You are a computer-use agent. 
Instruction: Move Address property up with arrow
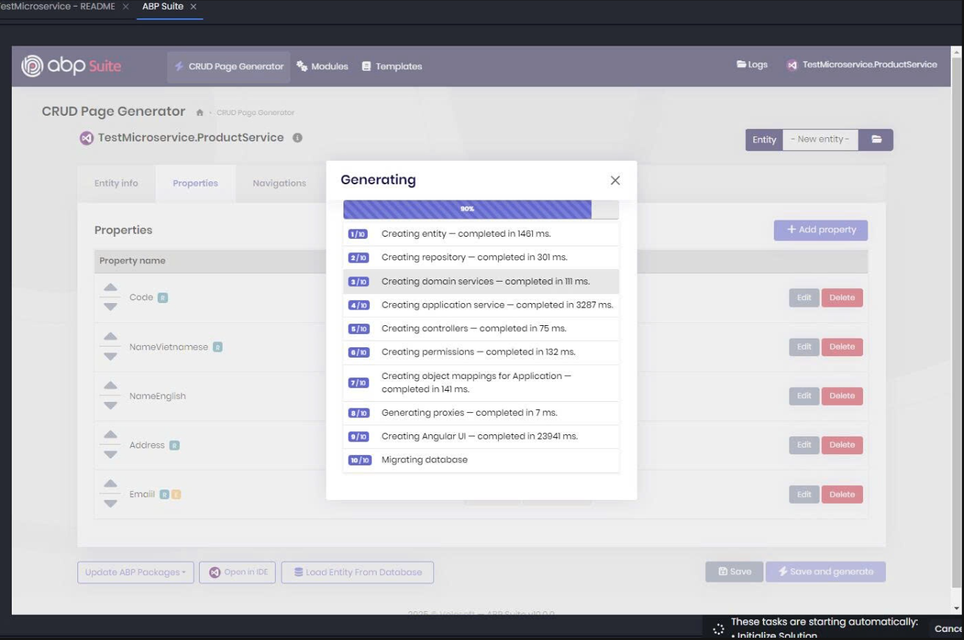point(110,435)
